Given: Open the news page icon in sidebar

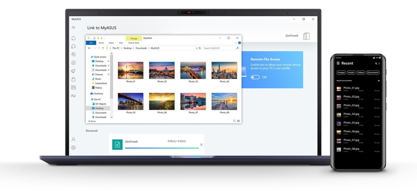Looking at the screenshot, I should pyautogui.click(x=73, y=87).
